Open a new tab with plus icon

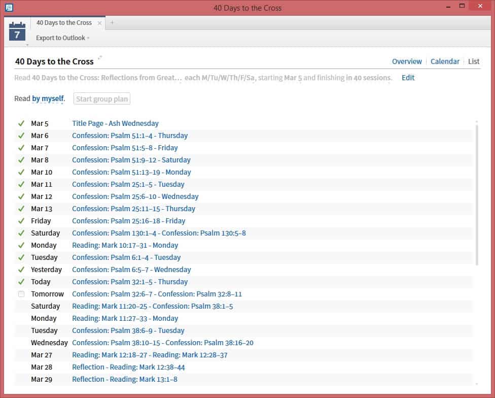click(112, 23)
